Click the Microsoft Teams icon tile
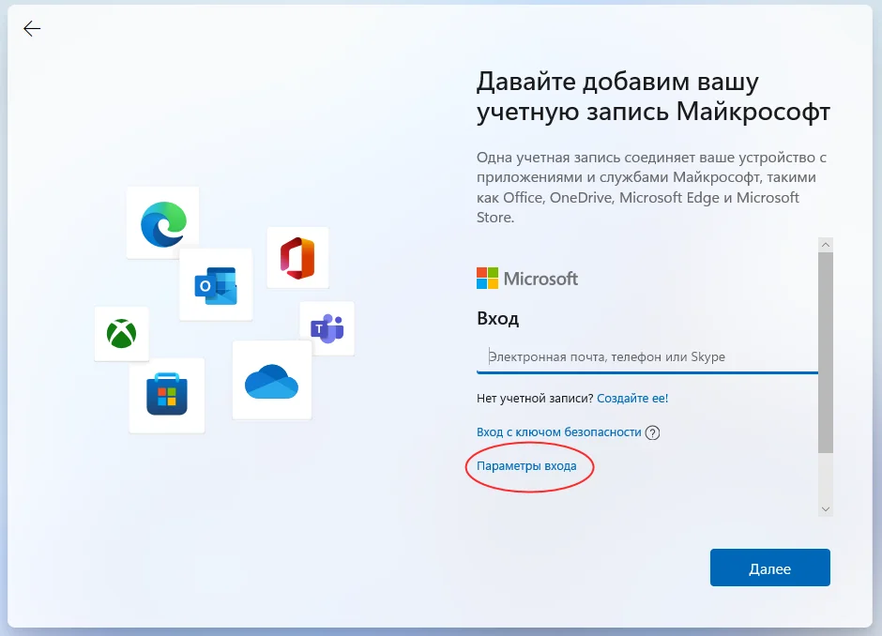The image size is (882, 636). pyautogui.click(x=327, y=328)
